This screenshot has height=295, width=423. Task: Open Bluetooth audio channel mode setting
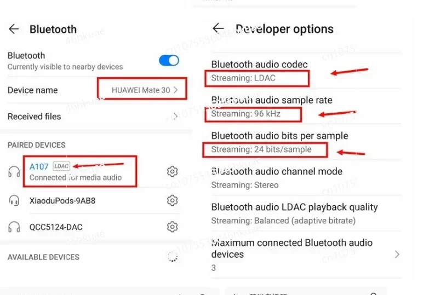tap(306, 178)
